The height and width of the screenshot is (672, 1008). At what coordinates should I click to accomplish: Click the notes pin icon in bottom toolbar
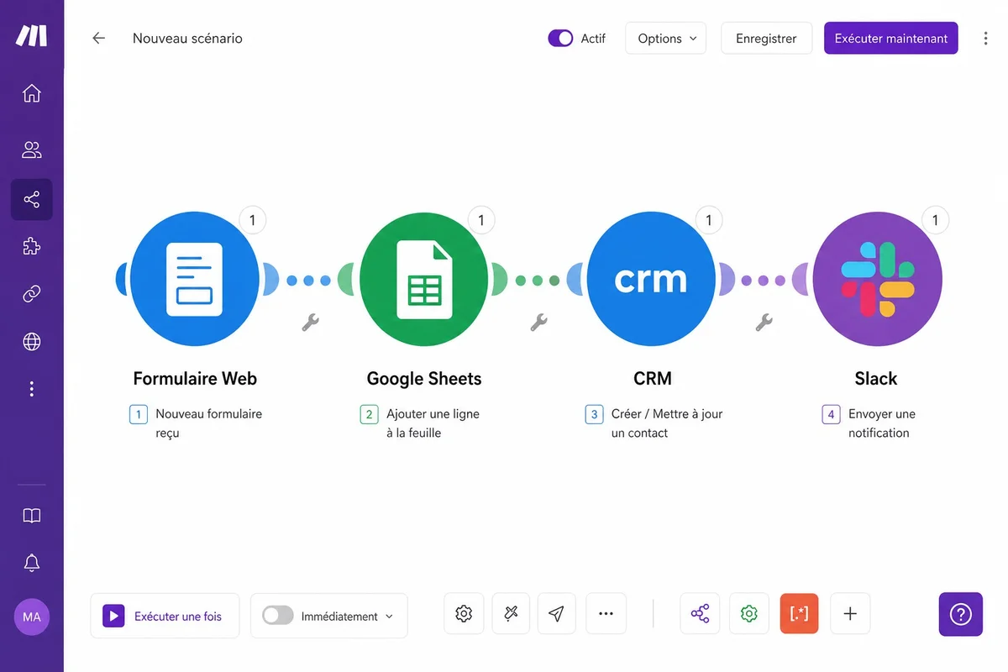pos(511,613)
